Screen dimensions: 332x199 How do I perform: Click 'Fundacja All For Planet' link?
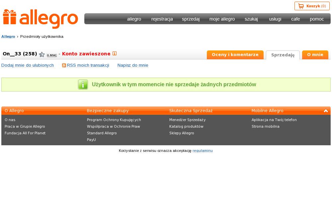coord(25,133)
